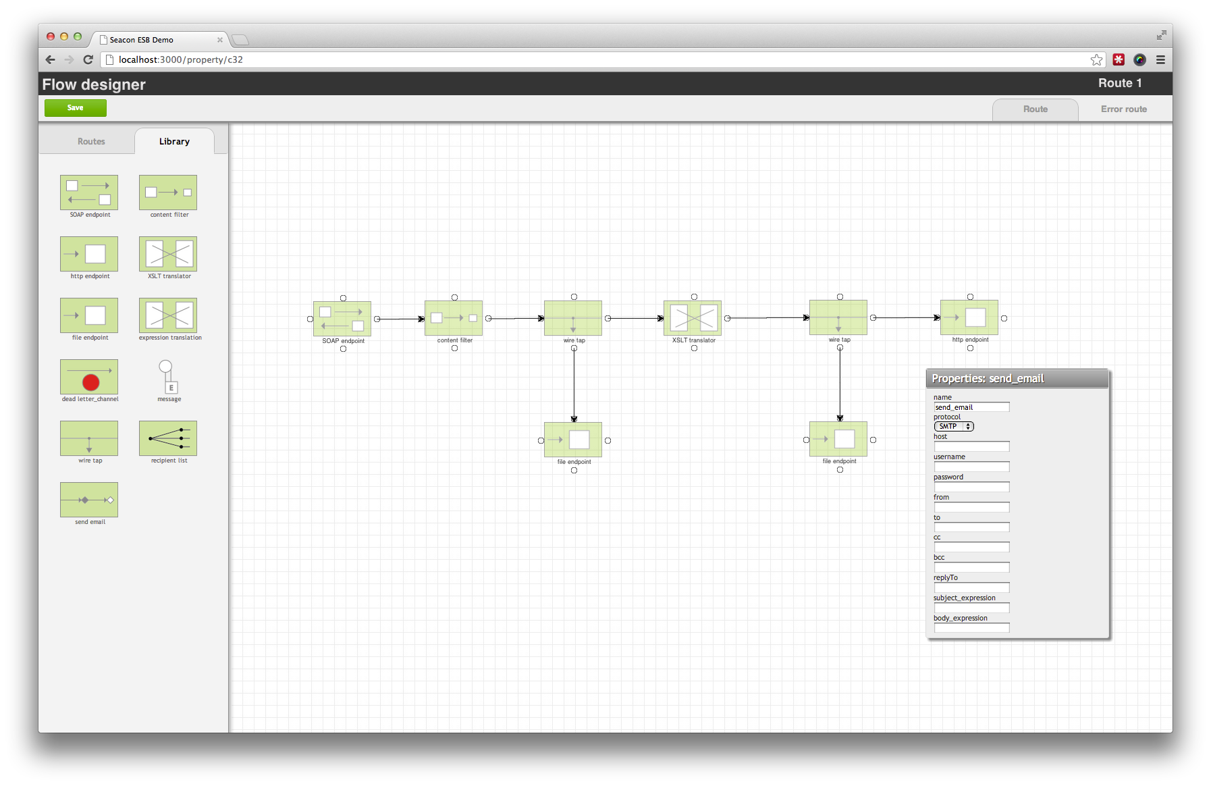Image resolution: width=1211 pixels, height=786 pixels.
Task: Select the SOAP endpoint library component
Action: pos(89,192)
